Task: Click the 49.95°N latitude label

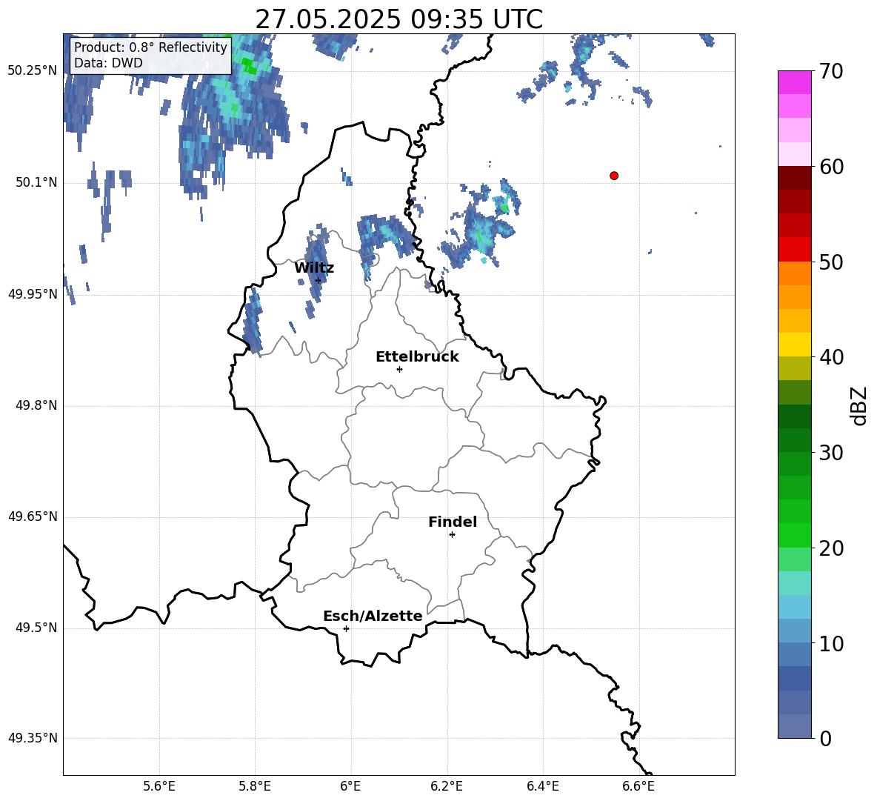Action: click(33, 294)
